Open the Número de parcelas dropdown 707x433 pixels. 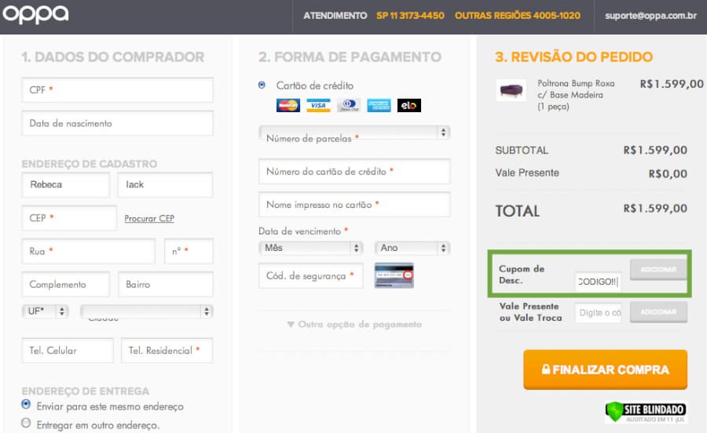354,133
